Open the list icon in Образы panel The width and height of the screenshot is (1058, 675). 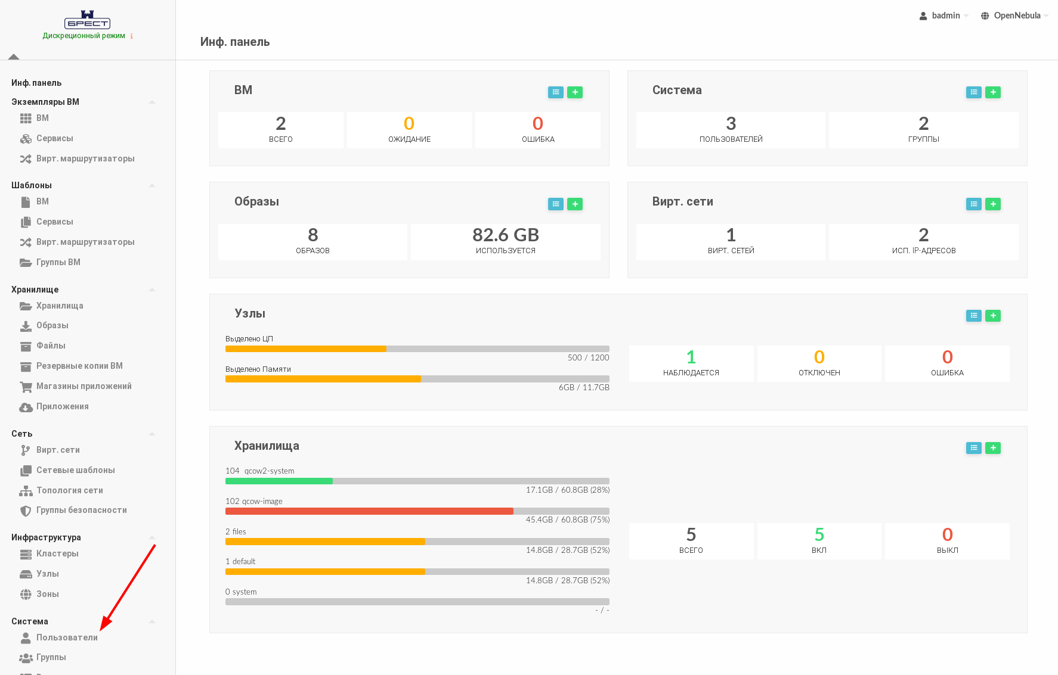click(x=555, y=204)
